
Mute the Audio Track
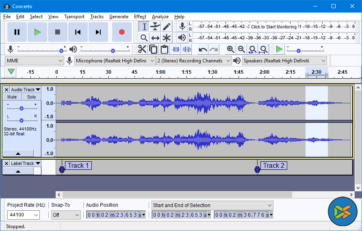click(x=12, y=97)
